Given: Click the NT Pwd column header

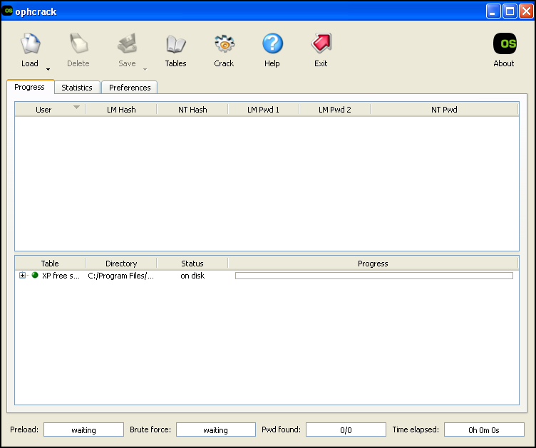Looking at the screenshot, I should (444, 110).
